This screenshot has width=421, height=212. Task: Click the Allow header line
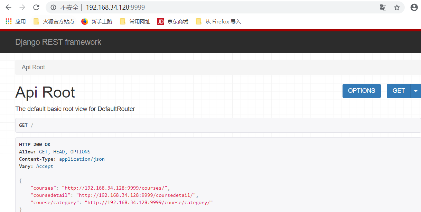[x=55, y=152]
